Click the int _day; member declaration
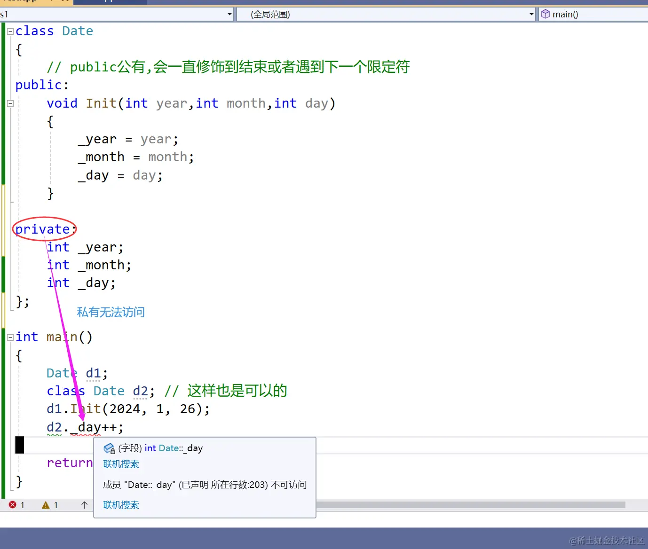This screenshot has height=549, width=648. [81, 283]
